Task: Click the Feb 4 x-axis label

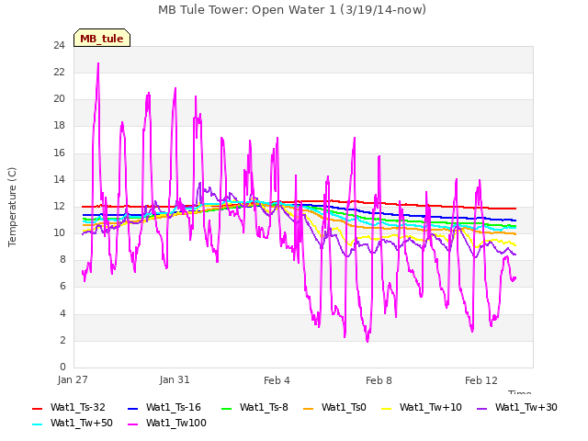Action: tap(277, 380)
